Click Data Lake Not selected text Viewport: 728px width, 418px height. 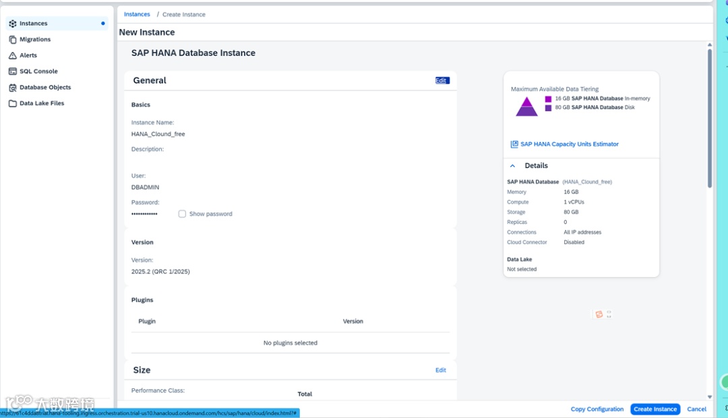tap(522, 269)
